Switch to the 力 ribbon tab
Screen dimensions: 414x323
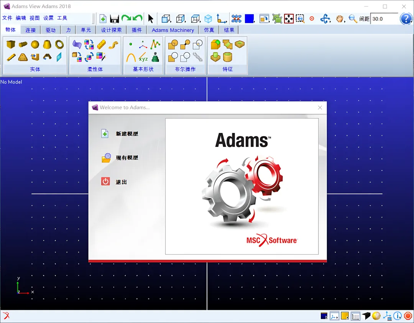click(68, 30)
